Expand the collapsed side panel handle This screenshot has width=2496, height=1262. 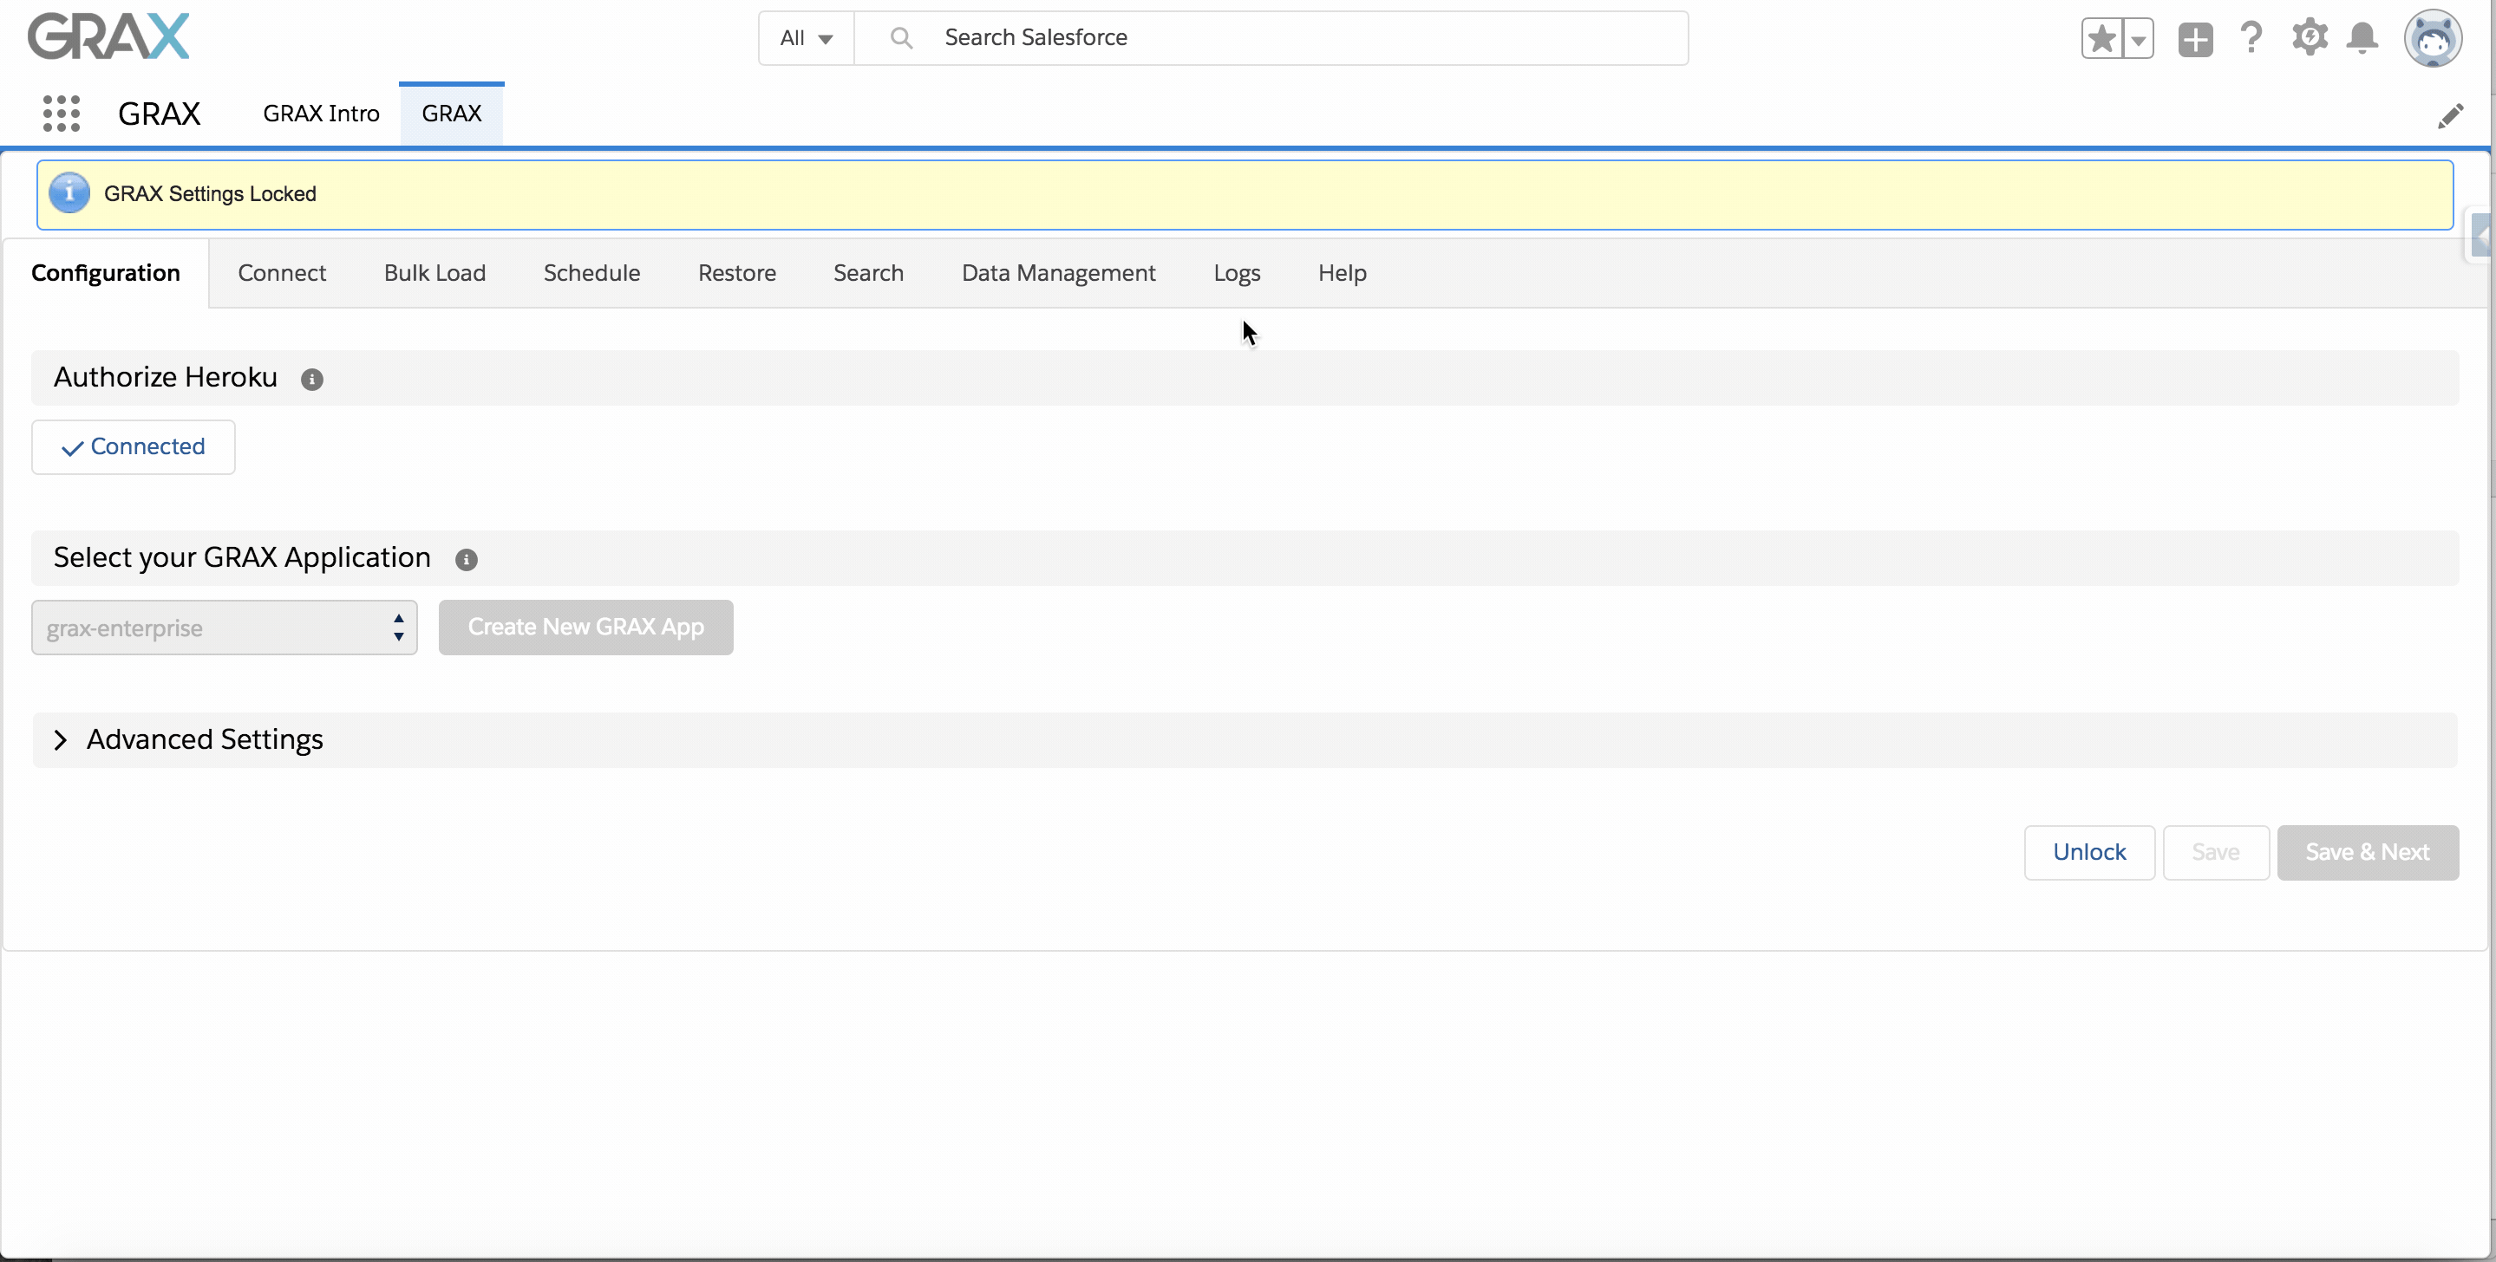coord(2480,237)
